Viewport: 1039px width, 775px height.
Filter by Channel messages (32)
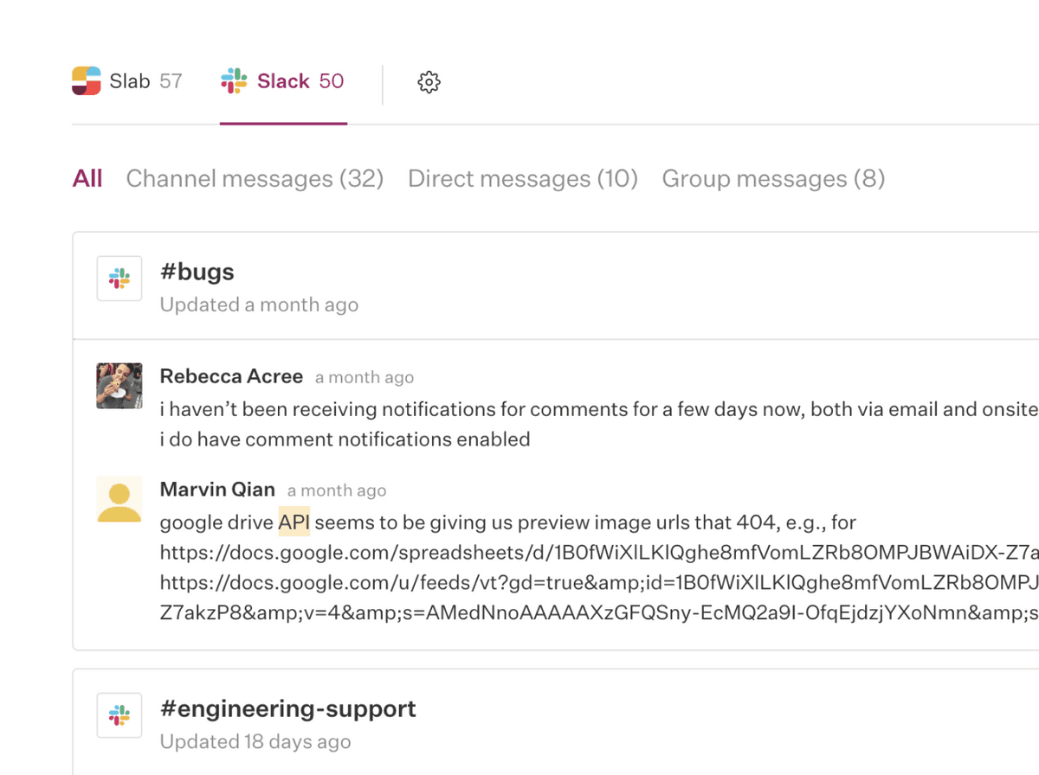click(x=255, y=179)
